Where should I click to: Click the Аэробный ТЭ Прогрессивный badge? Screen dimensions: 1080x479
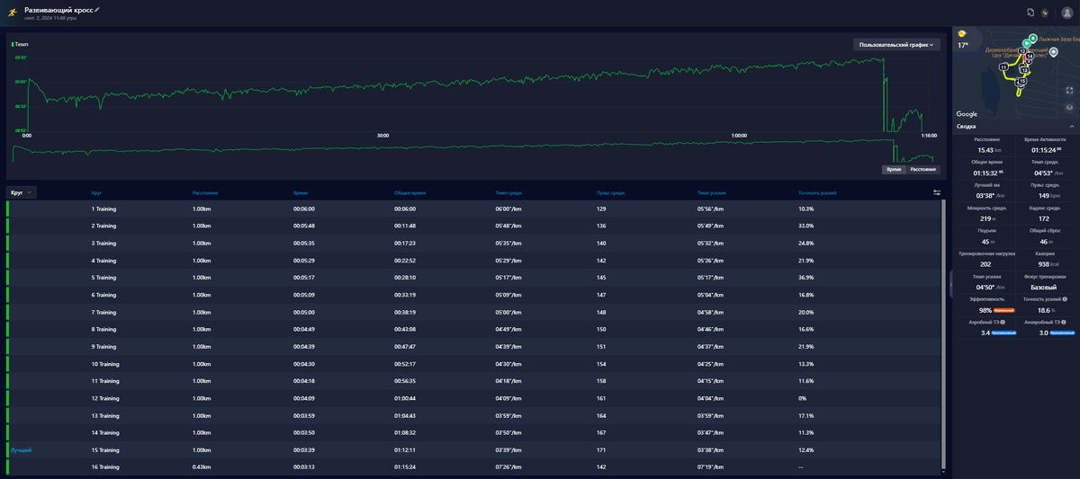click(1004, 333)
